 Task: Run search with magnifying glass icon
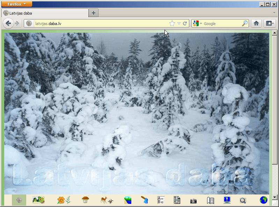click(245, 23)
